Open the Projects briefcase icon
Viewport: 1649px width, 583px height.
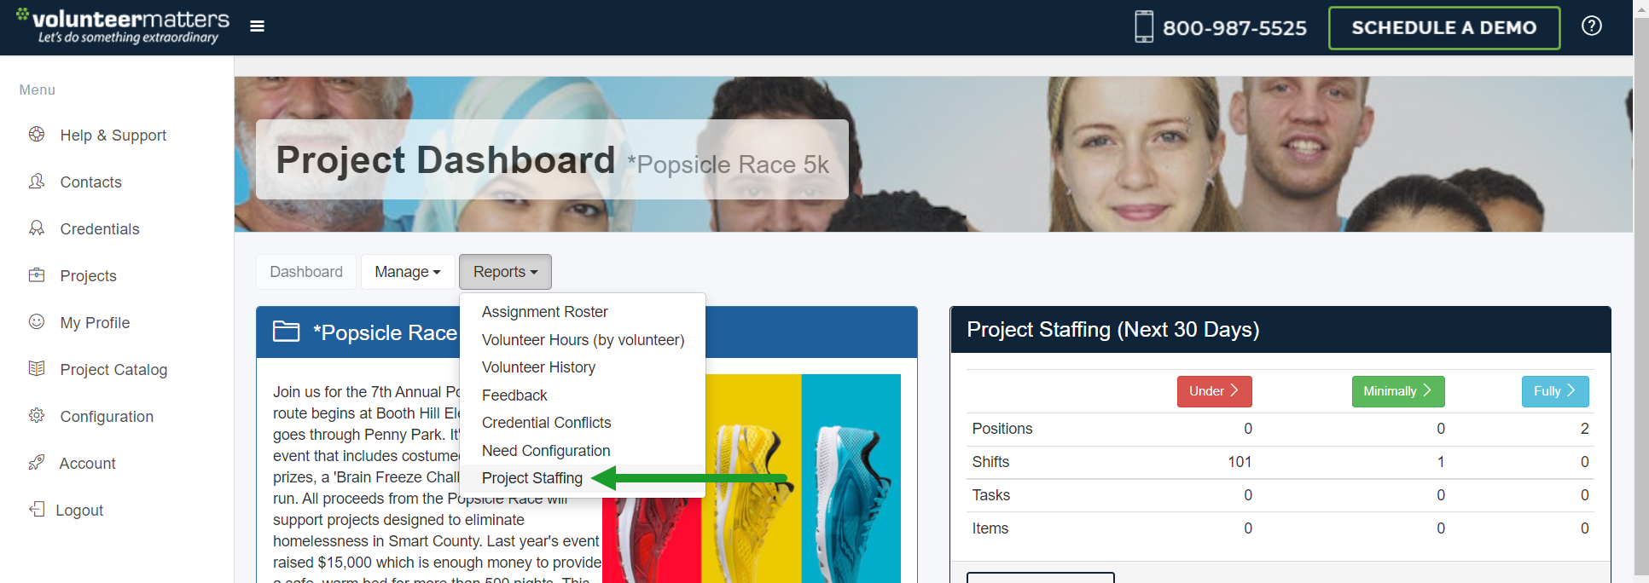click(x=37, y=275)
